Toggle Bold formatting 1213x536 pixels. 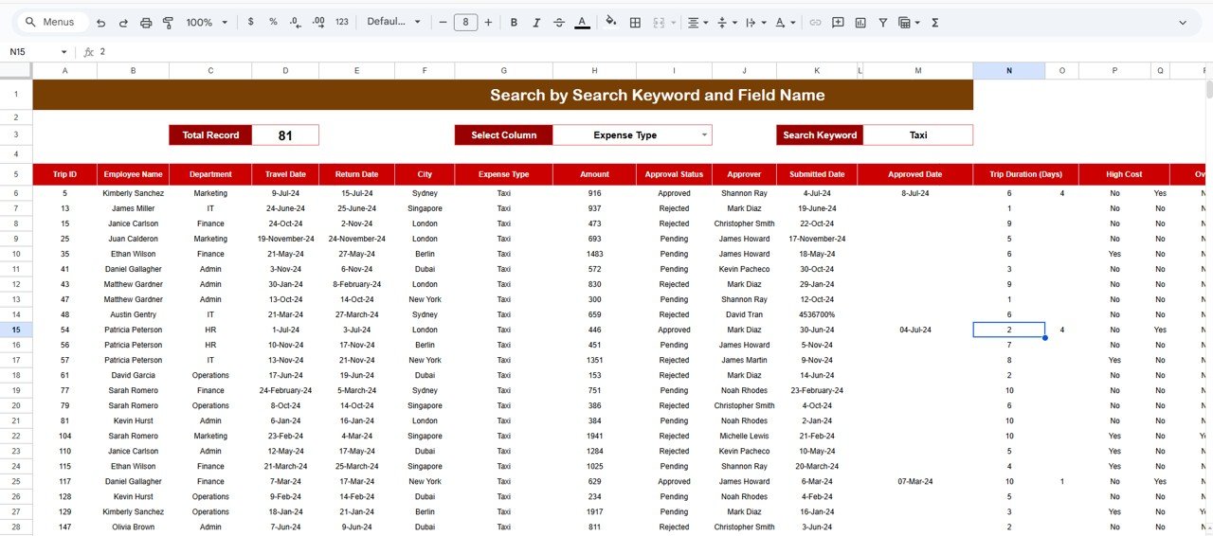[x=514, y=22]
